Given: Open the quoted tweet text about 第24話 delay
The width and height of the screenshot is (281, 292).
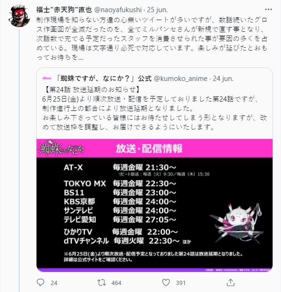Looking at the screenshot, I should tap(155, 109).
